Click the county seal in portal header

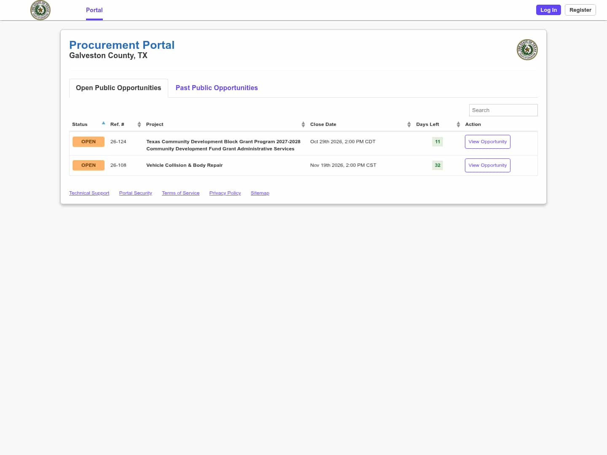tap(527, 50)
